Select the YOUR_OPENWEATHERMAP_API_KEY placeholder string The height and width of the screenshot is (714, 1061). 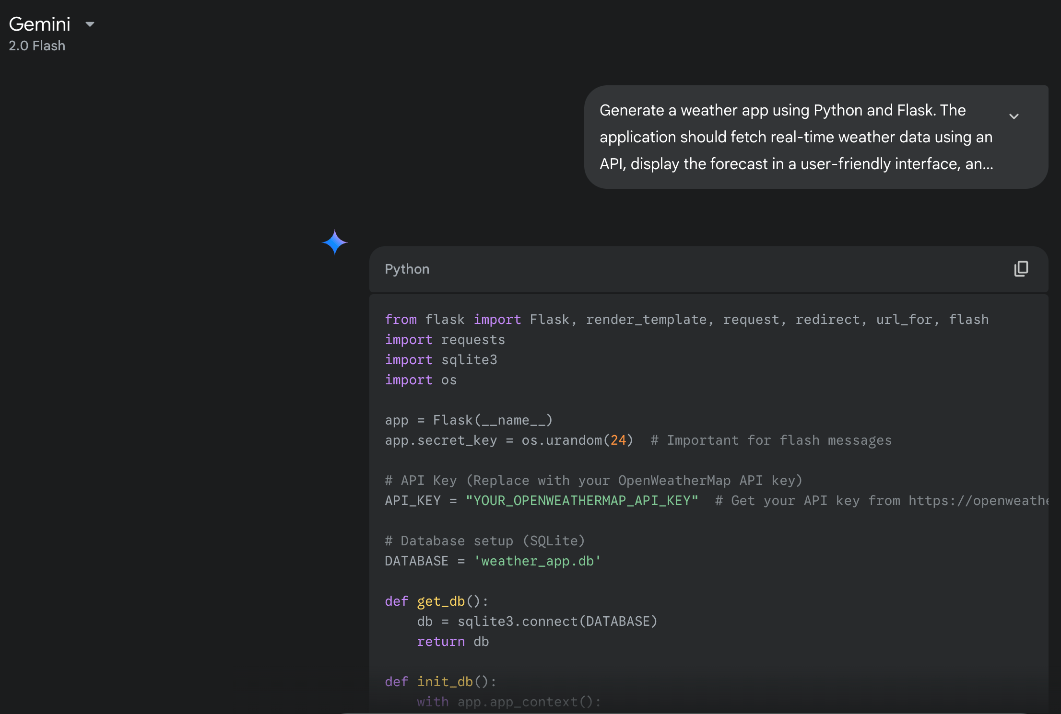tap(581, 500)
